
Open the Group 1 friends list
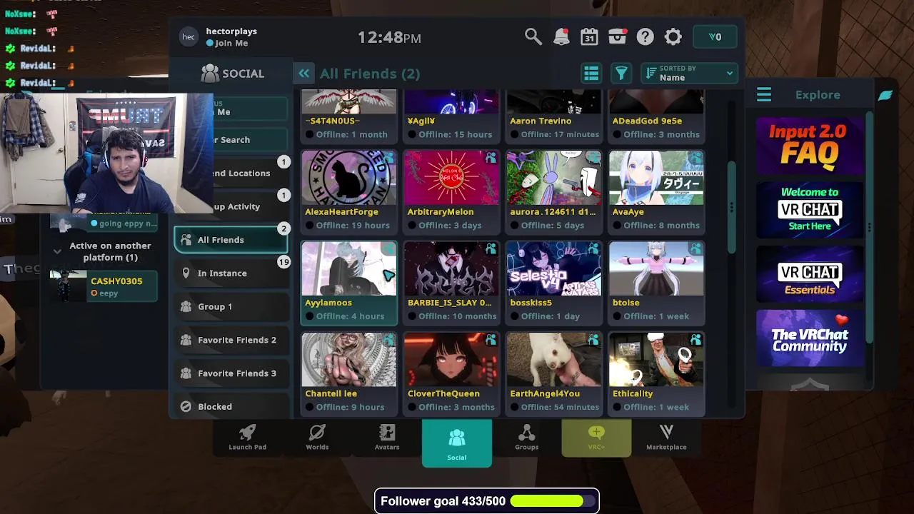pos(231,307)
